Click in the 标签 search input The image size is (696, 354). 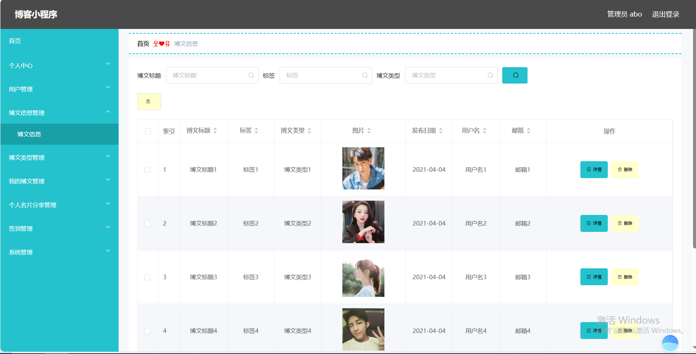[326, 75]
